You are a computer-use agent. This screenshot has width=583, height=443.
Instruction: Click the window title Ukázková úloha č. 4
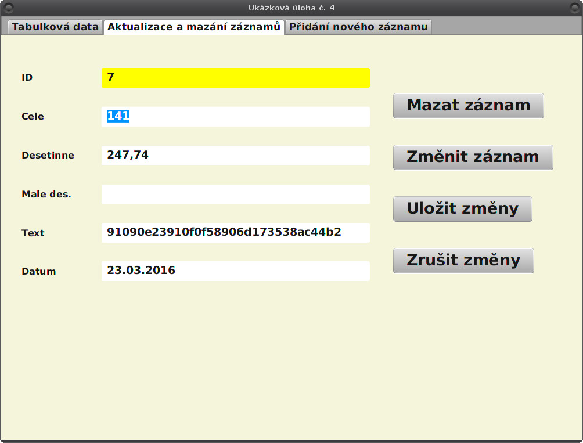pos(291,8)
